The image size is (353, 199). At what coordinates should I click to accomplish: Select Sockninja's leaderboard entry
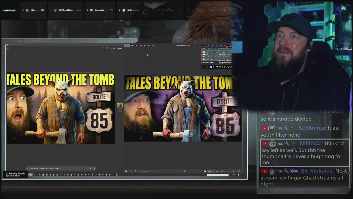point(100,10)
